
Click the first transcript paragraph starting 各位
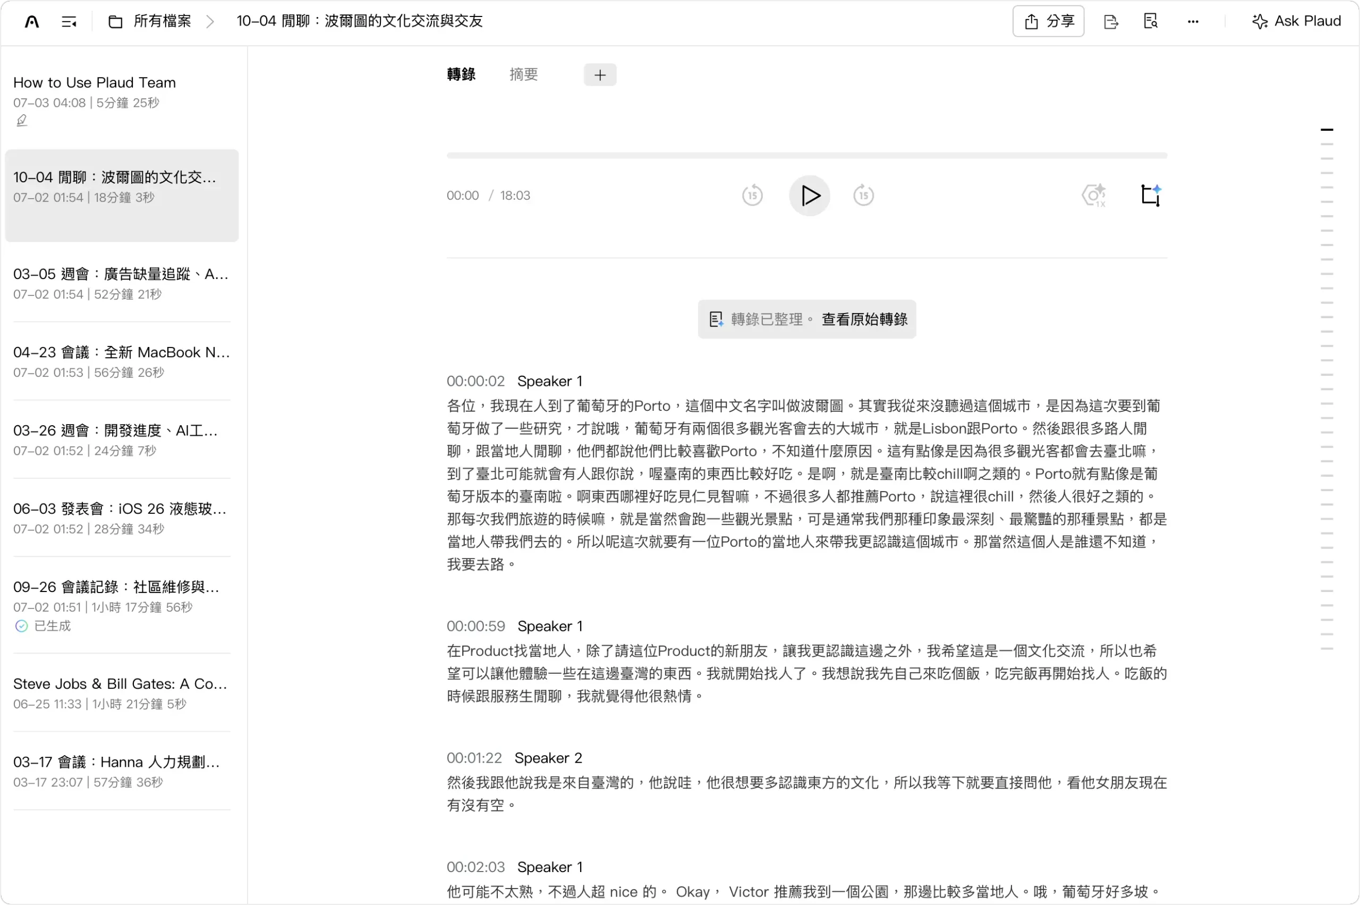(x=806, y=485)
